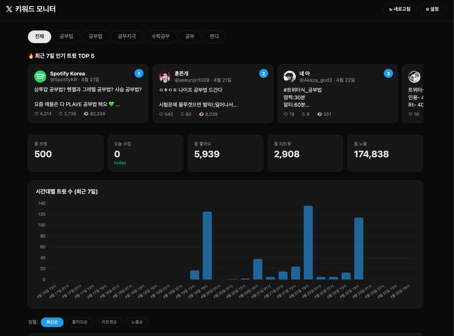Image resolution: width=454 pixels, height=336 pixels.
Task: Open the @SpotifyKR handle text
Action: tap(63, 80)
